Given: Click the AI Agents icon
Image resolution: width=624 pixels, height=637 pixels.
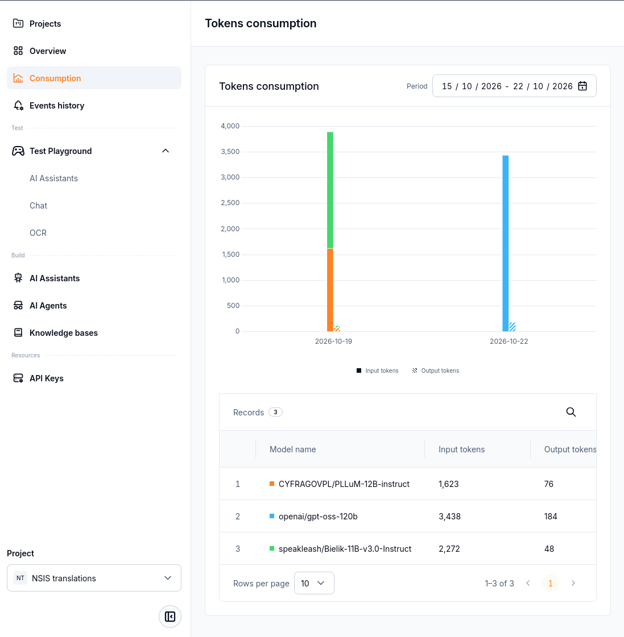Looking at the screenshot, I should click(18, 306).
